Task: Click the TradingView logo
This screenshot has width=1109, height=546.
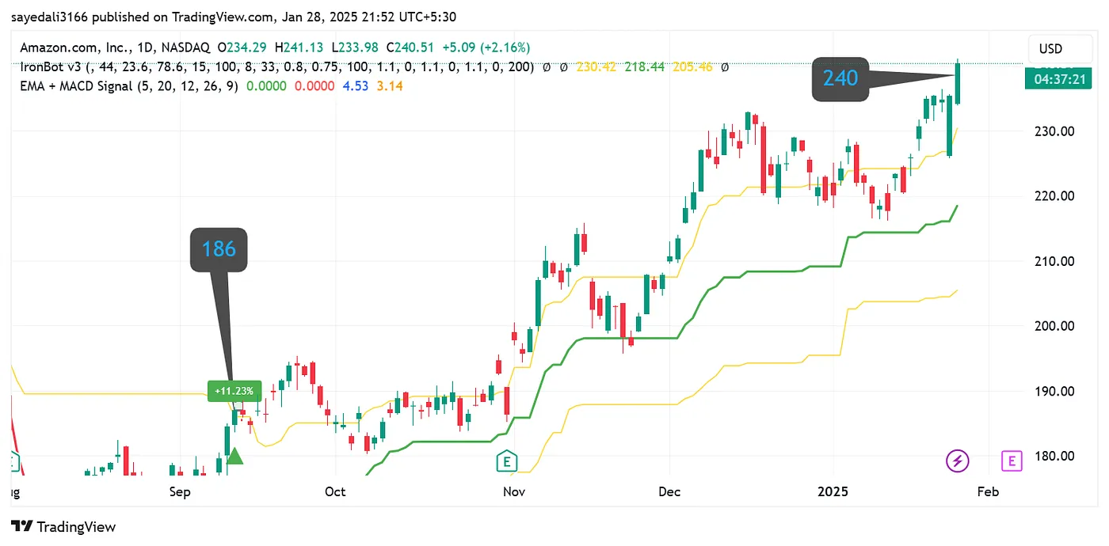Action: [x=63, y=527]
